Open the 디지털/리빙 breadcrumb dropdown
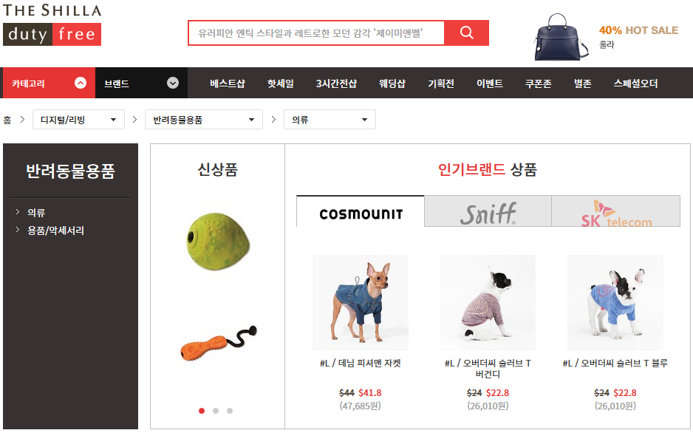The width and height of the screenshot is (693, 433). click(x=78, y=119)
